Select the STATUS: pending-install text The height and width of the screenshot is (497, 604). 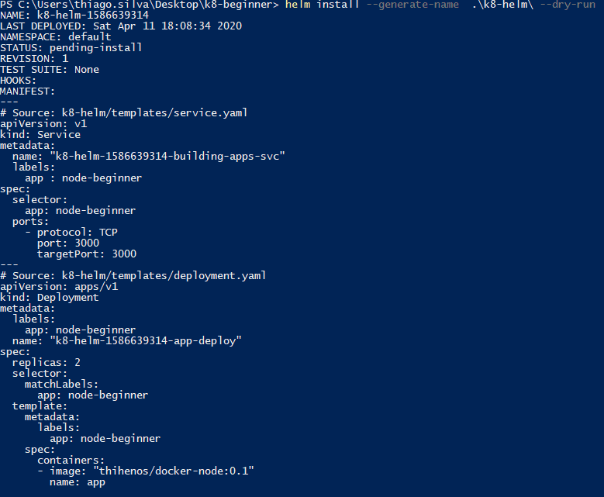[x=71, y=48]
